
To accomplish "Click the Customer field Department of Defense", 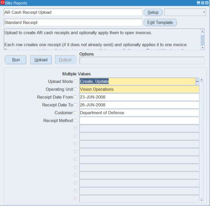I will (139, 113).
